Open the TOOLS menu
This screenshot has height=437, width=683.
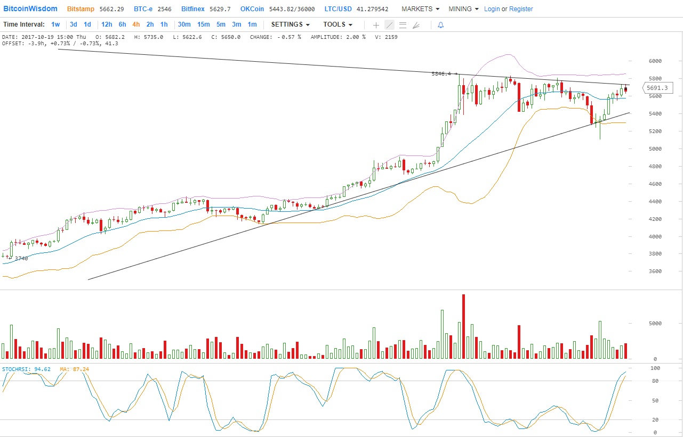click(338, 24)
